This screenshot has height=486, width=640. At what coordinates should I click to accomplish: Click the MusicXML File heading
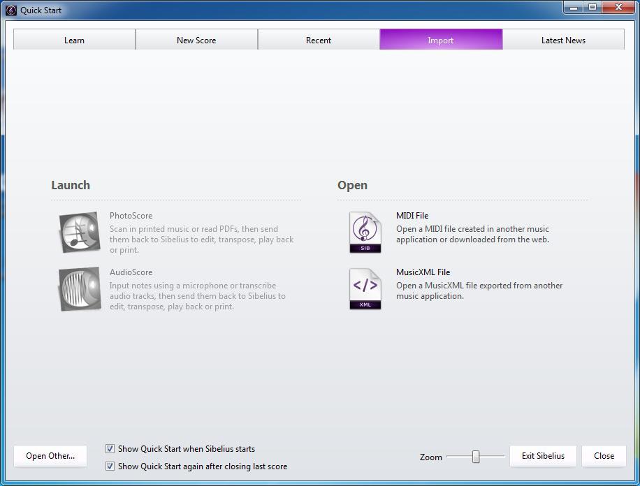click(423, 272)
